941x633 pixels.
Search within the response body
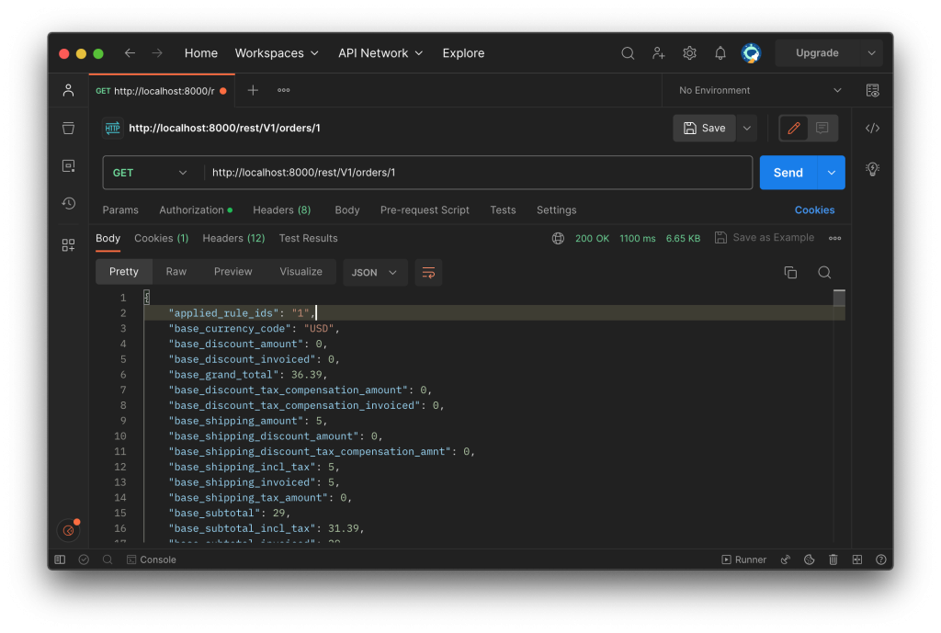[x=824, y=272]
